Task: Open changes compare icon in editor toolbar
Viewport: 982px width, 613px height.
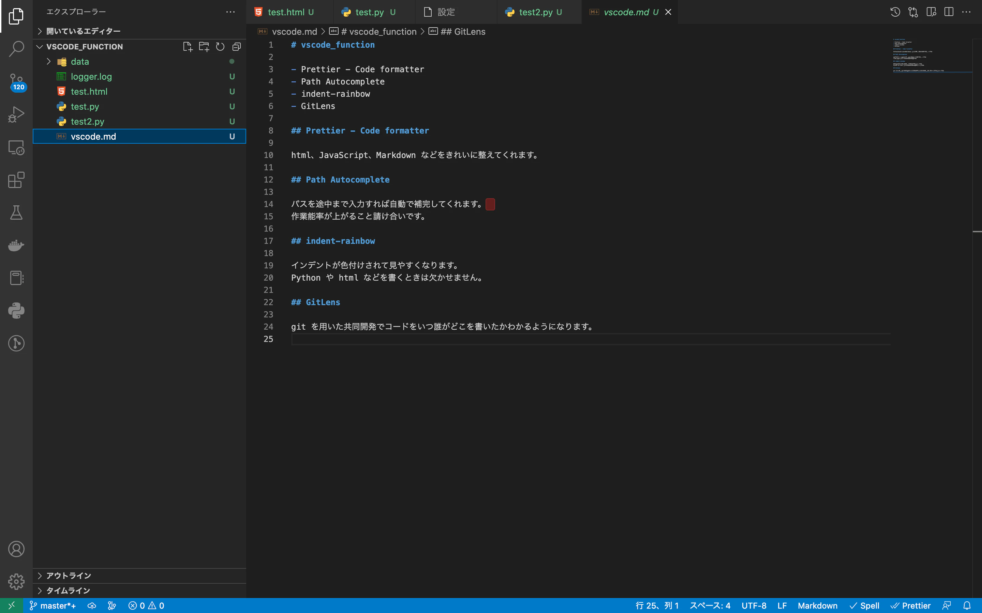Action: click(x=913, y=12)
